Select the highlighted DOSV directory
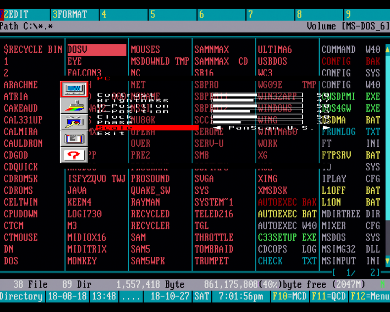The width and height of the screenshot is (390, 312). pyautogui.click(x=97, y=50)
